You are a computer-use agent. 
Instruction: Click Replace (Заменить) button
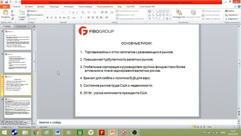pos(232,15)
